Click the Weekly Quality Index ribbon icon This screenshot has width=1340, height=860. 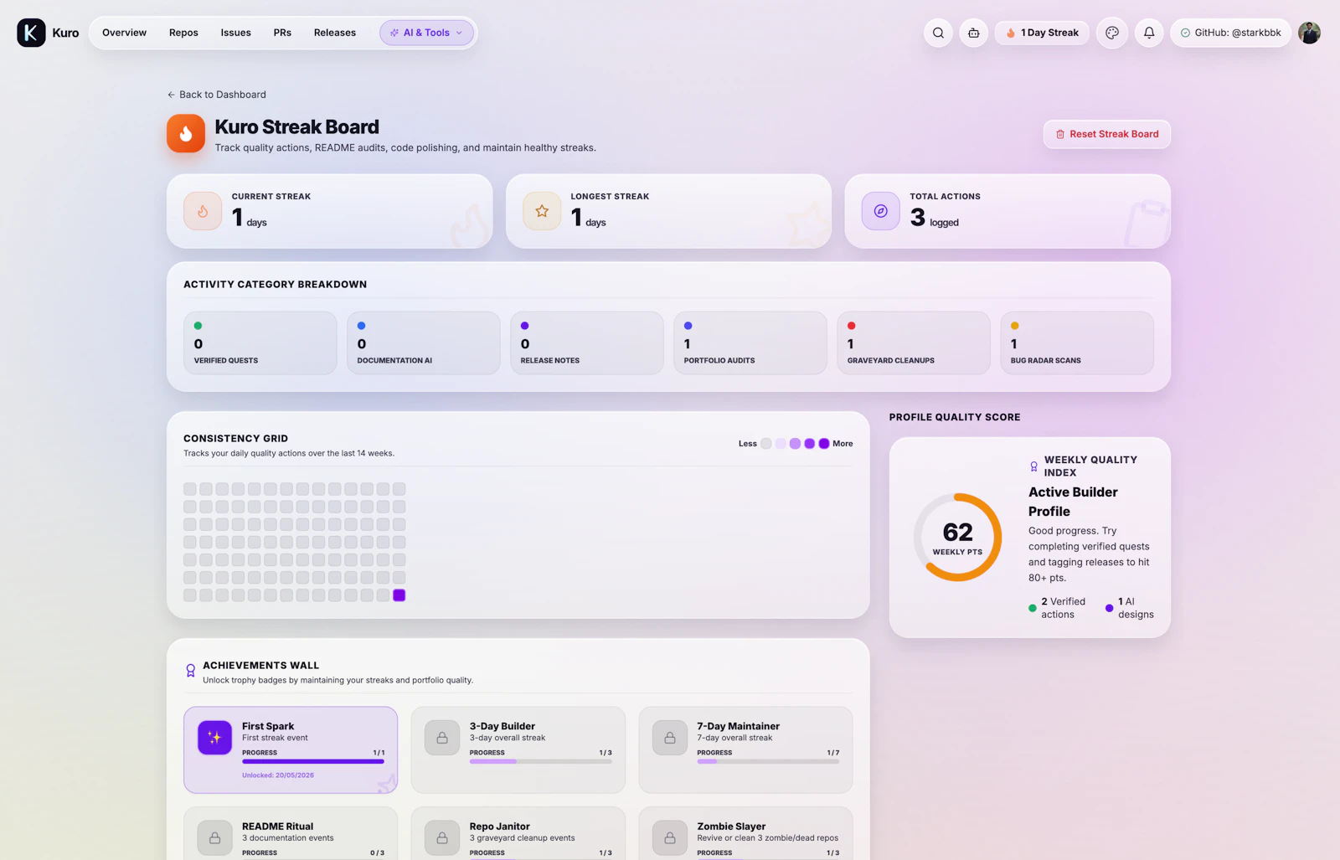(x=1033, y=466)
